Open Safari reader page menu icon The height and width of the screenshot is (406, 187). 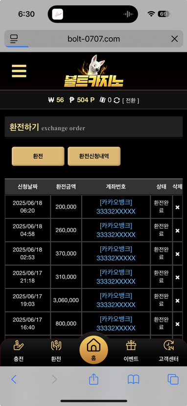[x=14, y=39]
